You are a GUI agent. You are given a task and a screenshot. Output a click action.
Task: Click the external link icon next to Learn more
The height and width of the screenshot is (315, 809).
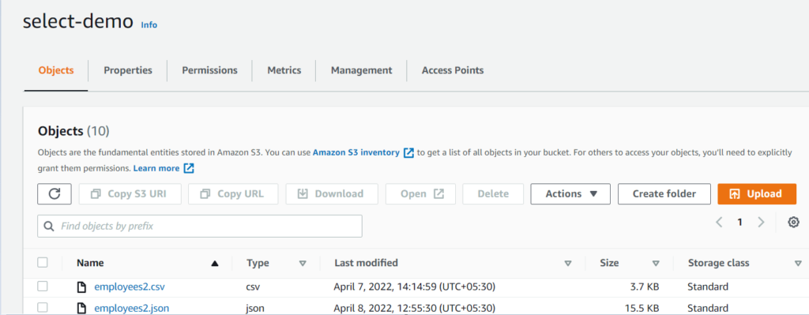pyautogui.click(x=189, y=169)
